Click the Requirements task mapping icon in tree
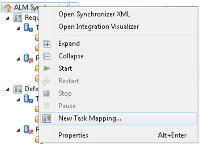 click(18, 18)
